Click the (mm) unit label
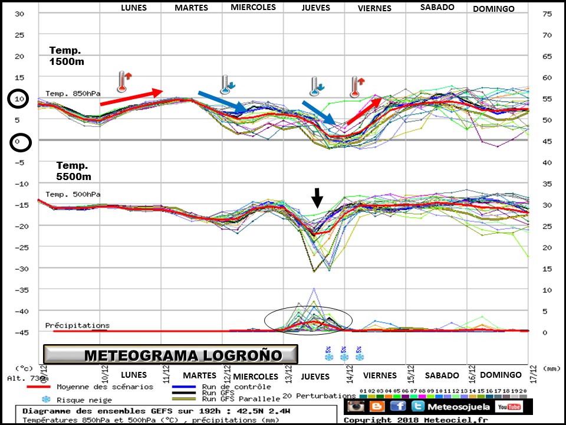The image size is (566, 425). click(551, 368)
